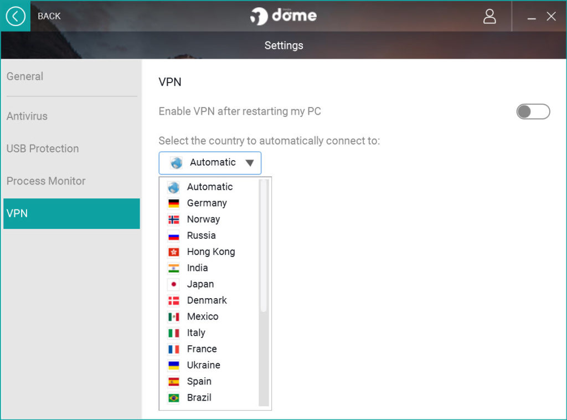Click the Ukraine flag icon

coord(173,366)
